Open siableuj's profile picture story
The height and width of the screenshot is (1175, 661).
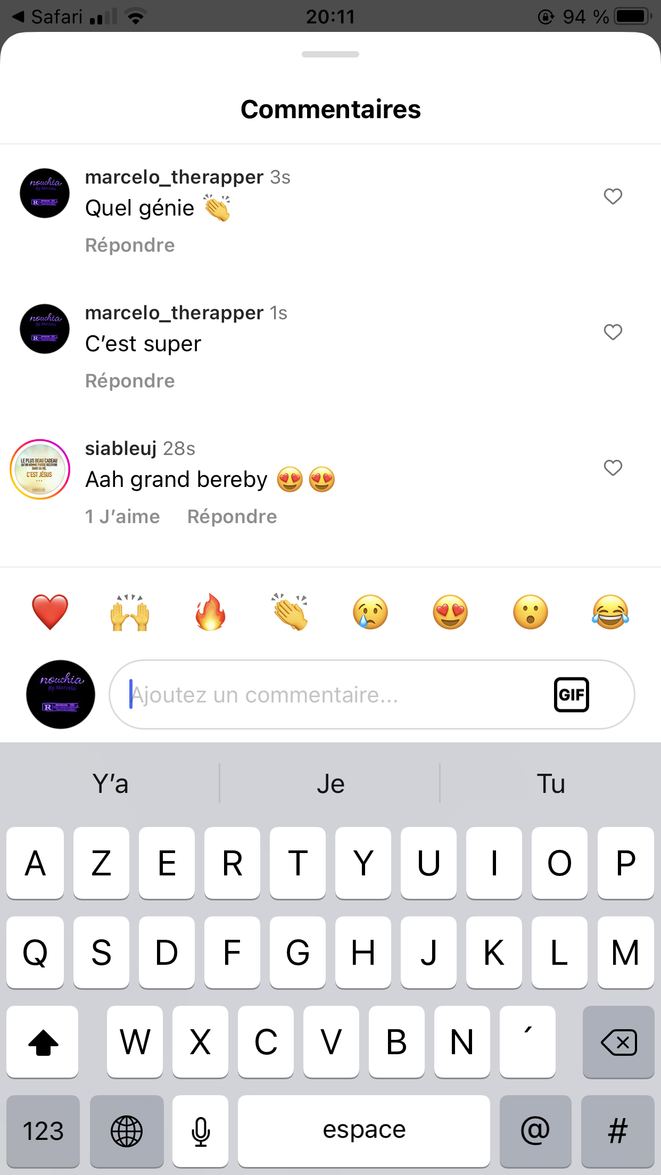pyautogui.click(x=40, y=469)
